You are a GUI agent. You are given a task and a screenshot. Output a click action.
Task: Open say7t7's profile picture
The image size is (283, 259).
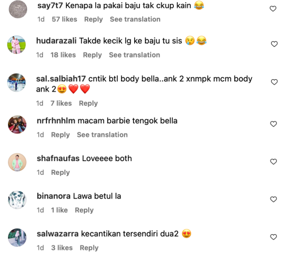(18, 9)
